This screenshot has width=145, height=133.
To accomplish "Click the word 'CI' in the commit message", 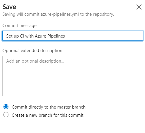I will [x=22, y=36].
